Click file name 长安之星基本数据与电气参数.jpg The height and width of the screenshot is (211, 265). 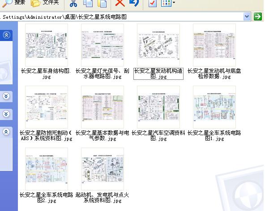coord(103,136)
